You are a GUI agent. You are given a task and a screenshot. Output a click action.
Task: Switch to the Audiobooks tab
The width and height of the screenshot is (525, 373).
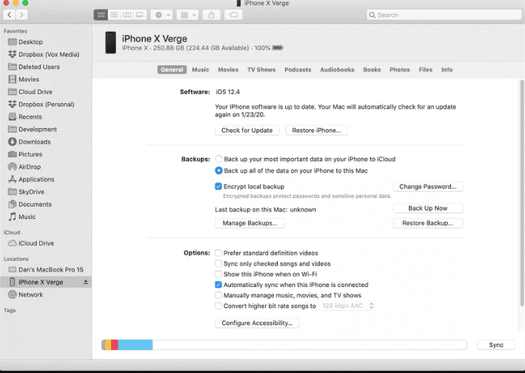[337, 70]
